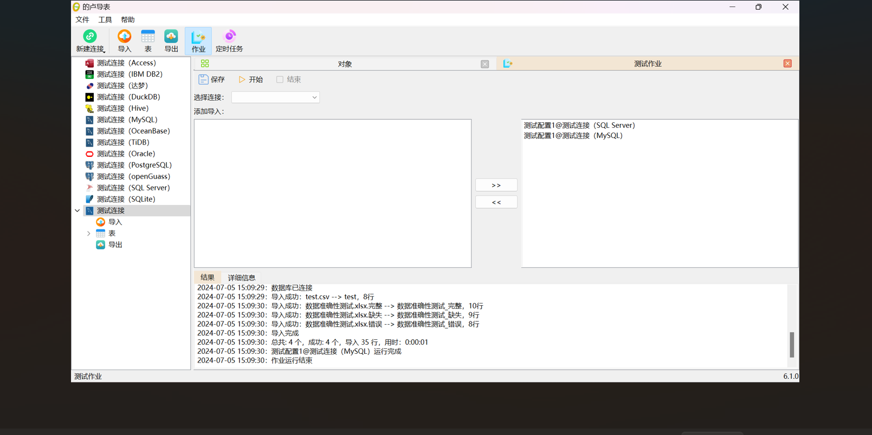Click the MySQL connection icon in tree
The width and height of the screenshot is (872, 435).
(x=89, y=120)
